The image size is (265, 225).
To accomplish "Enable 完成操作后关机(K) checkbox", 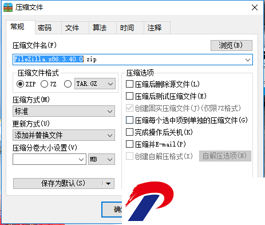I will click(x=129, y=132).
